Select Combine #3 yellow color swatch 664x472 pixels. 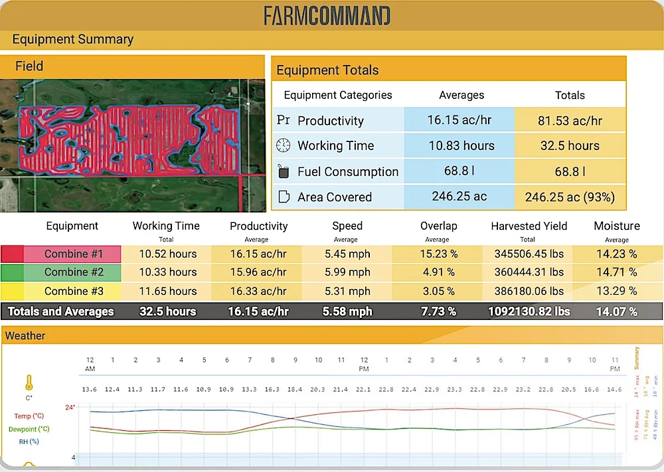pos(12,291)
